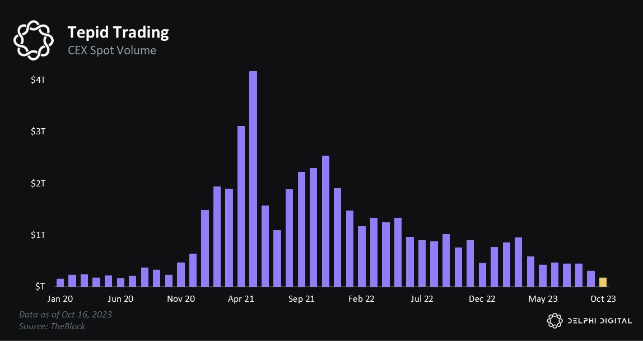Viewport: 643px width, 341px height.
Task: Click "Data as of Oct 16, 2023" note
Action: [66, 314]
